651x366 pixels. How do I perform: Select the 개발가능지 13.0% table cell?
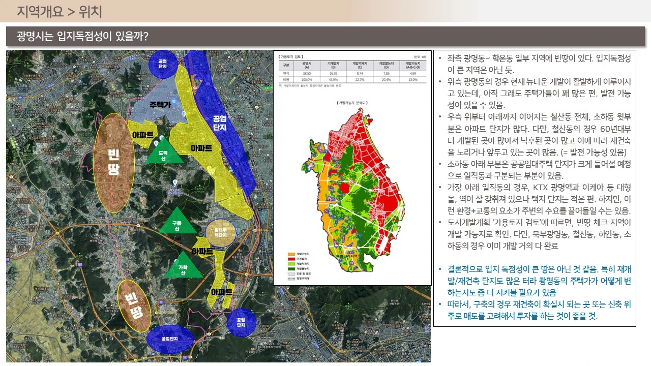413,79
